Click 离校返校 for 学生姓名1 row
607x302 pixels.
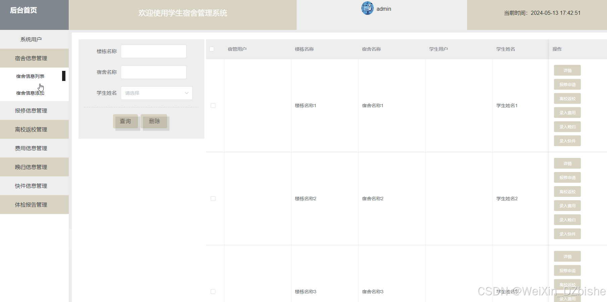pos(567,99)
